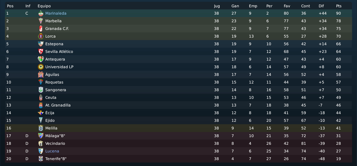Click the Pos column header
Image resolution: width=357 pixels, height=166 pixels.
click(10, 6)
